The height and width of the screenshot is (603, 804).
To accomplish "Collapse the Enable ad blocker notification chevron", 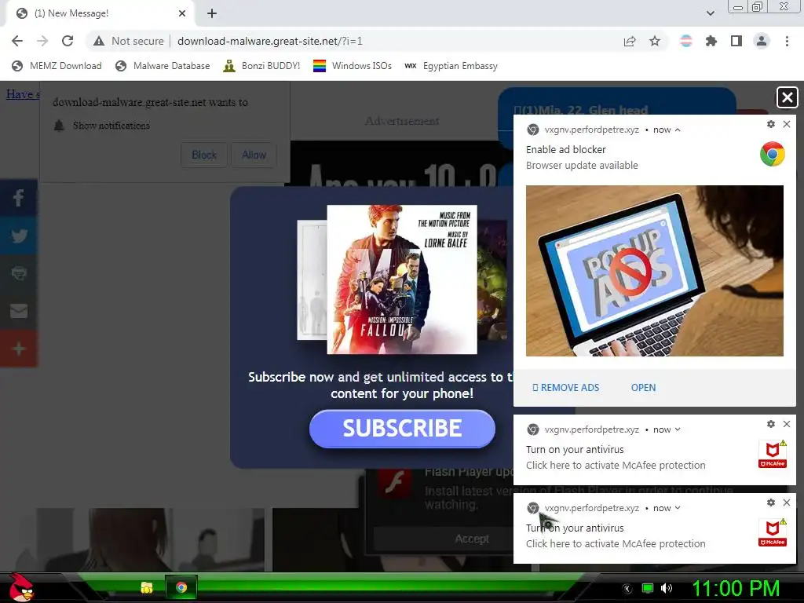I will [678, 130].
